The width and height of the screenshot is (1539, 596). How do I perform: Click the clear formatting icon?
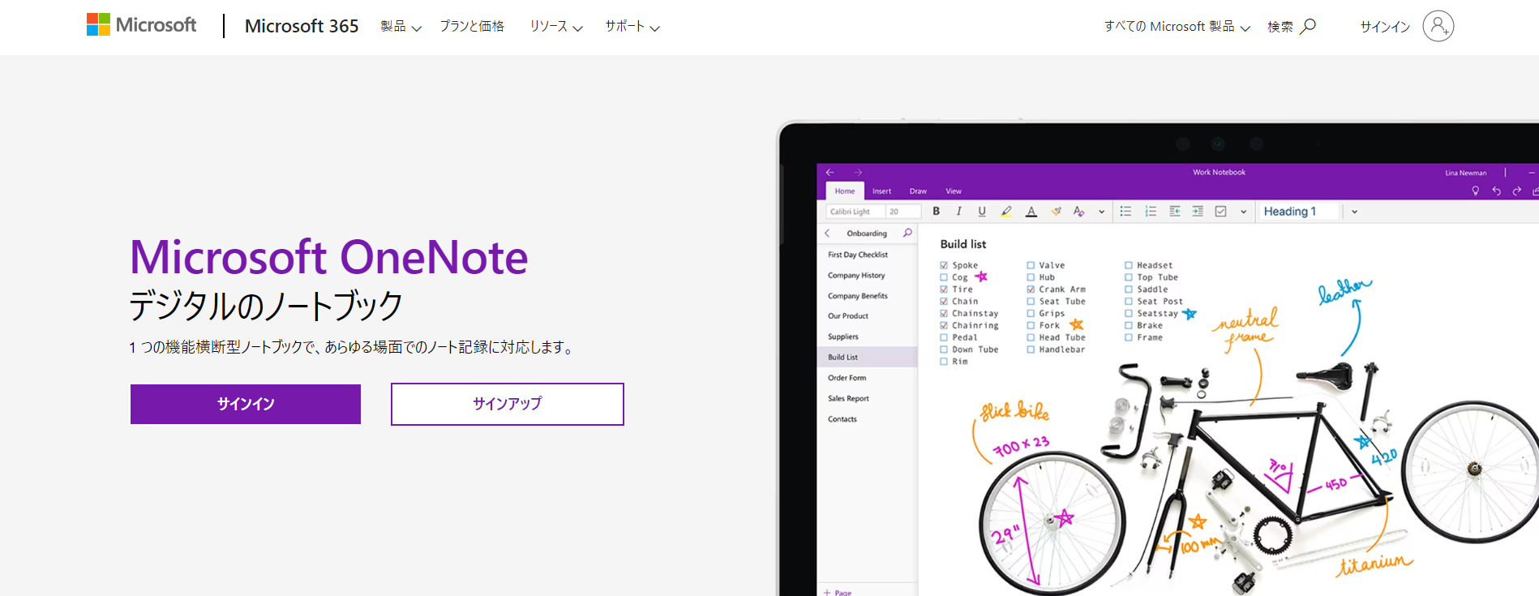click(x=1078, y=211)
